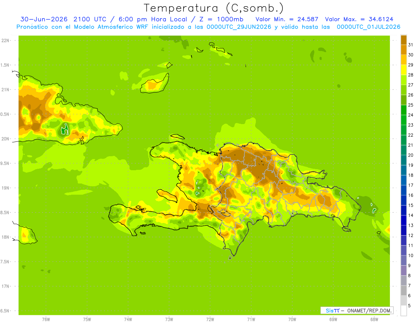Click the '73W' longitude axis label
420x324 pixels.
pyautogui.click(x=169, y=319)
